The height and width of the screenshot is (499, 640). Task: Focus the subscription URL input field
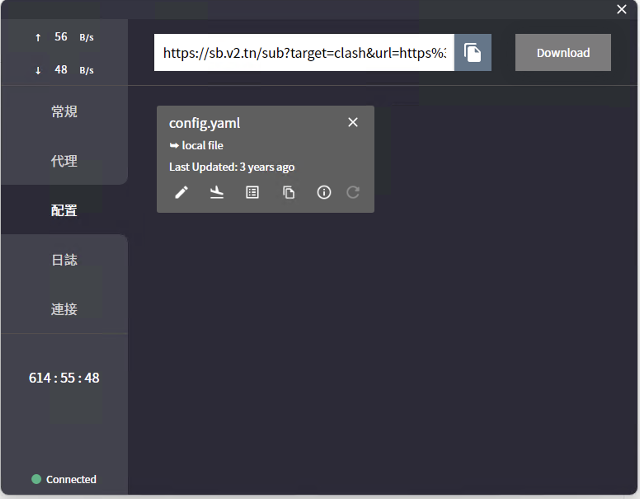click(x=304, y=53)
